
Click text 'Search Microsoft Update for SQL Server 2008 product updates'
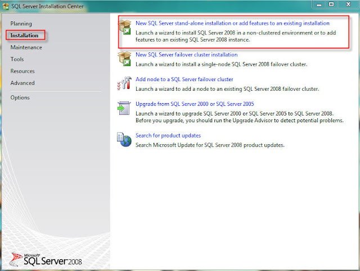(x=210, y=145)
